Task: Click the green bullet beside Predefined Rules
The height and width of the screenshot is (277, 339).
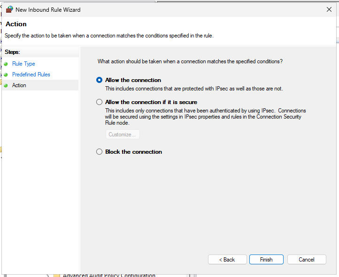Action: pyautogui.click(x=6, y=75)
